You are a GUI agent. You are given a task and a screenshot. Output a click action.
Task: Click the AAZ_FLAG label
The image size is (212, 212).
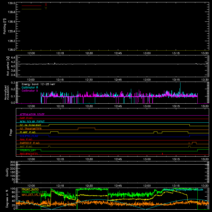pos(26,147)
